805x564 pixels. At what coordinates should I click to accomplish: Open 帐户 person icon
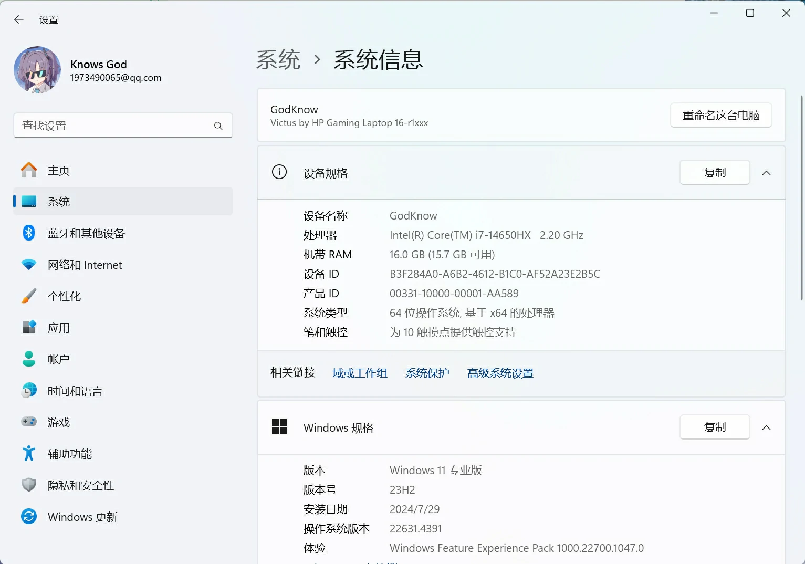click(29, 359)
